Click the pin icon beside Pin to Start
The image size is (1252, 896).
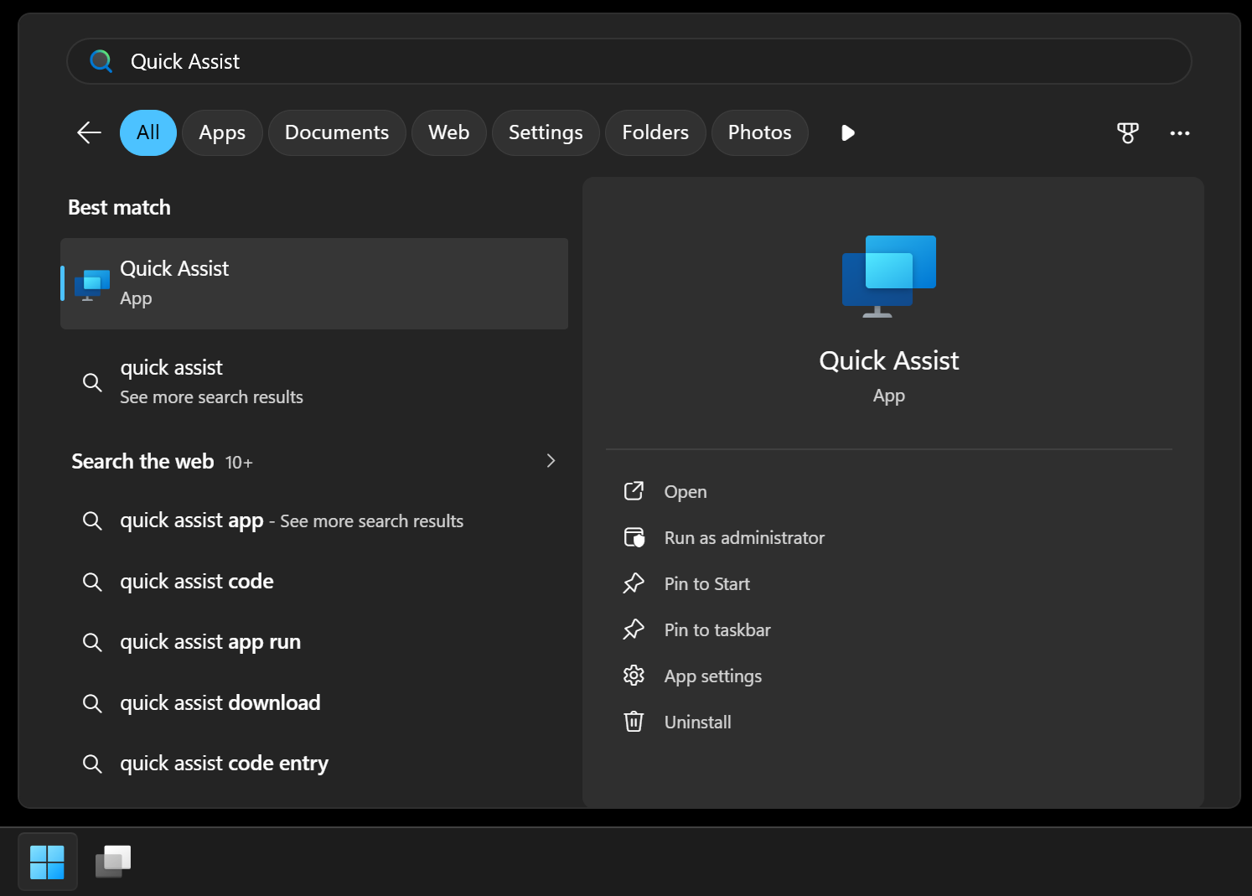click(634, 583)
